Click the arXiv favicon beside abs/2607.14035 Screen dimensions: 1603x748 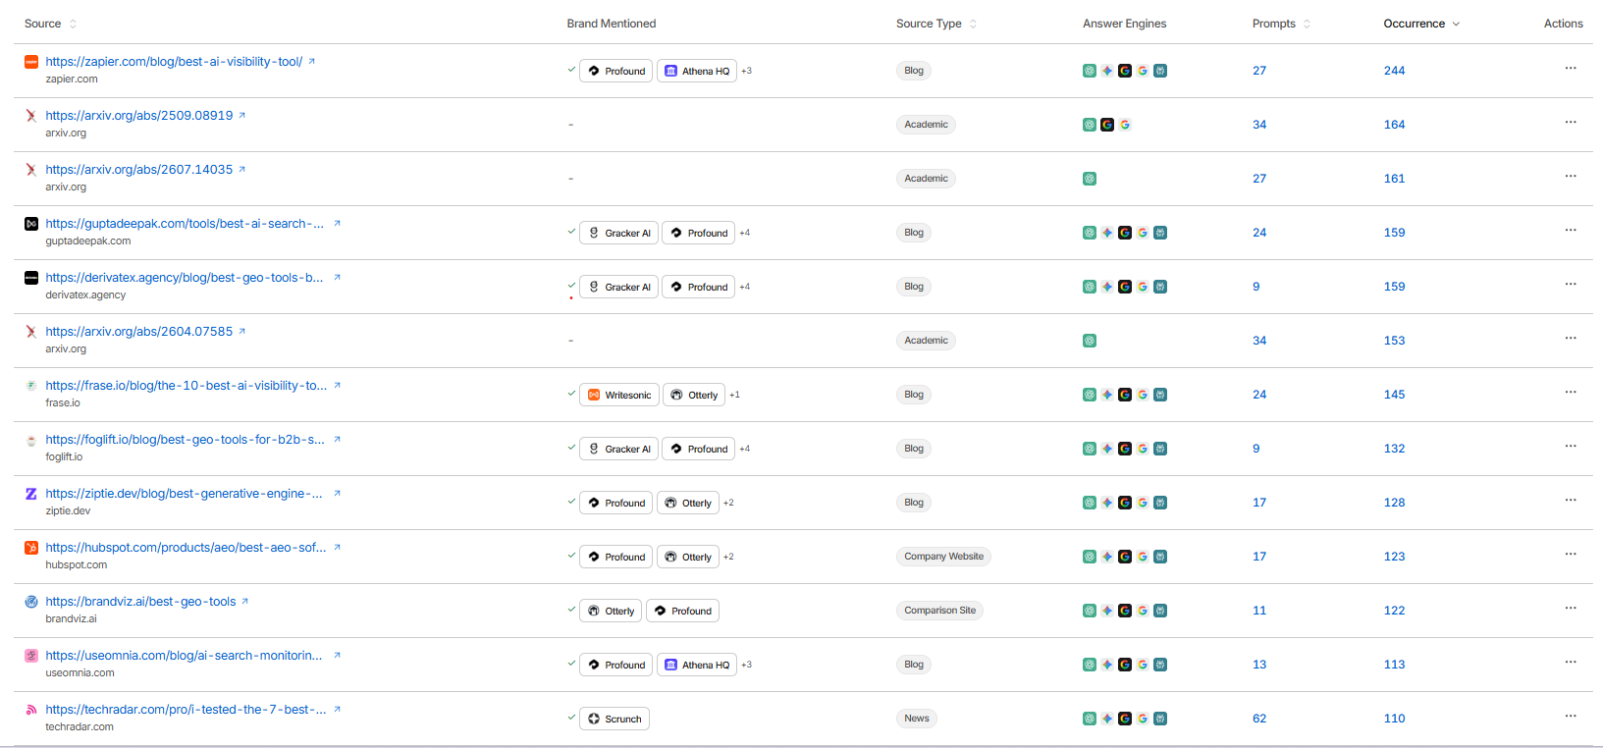31,170
